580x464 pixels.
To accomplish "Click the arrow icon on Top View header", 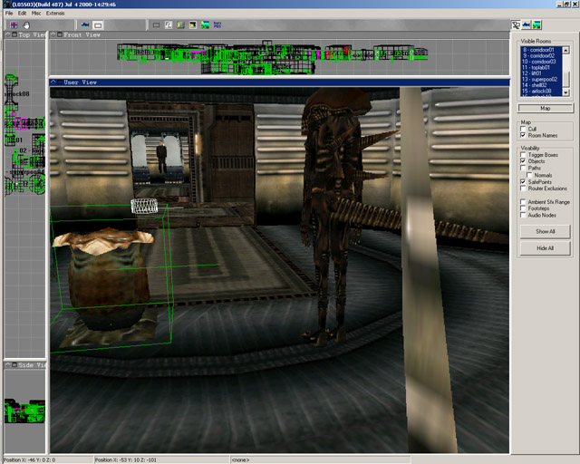I will pyautogui.click(x=8, y=34).
